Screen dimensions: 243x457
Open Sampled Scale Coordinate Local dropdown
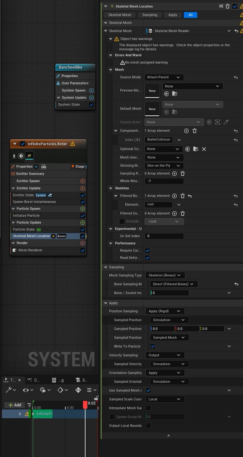[x=165, y=399]
